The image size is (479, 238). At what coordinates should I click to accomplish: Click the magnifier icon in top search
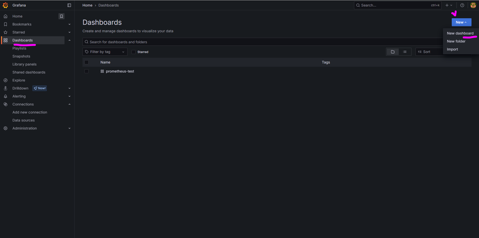(x=358, y=5)
